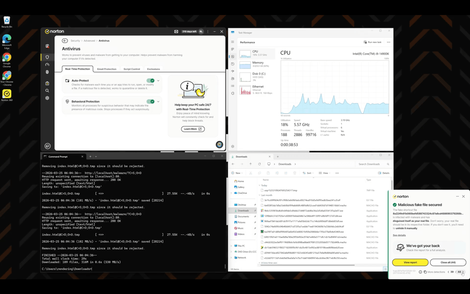Screen dimensions: 470x294
Task: Click Learn More button in Norton
Action: (193, 129)
